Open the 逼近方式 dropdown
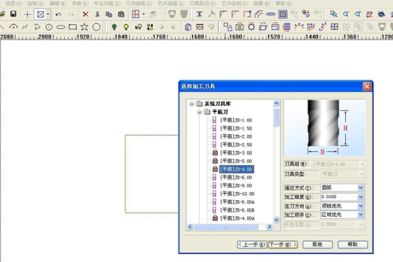393x262 pixels. (x=360, y=187)
